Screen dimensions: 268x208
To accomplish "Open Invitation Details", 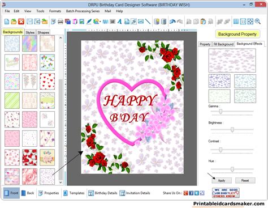I will point(135,193).
